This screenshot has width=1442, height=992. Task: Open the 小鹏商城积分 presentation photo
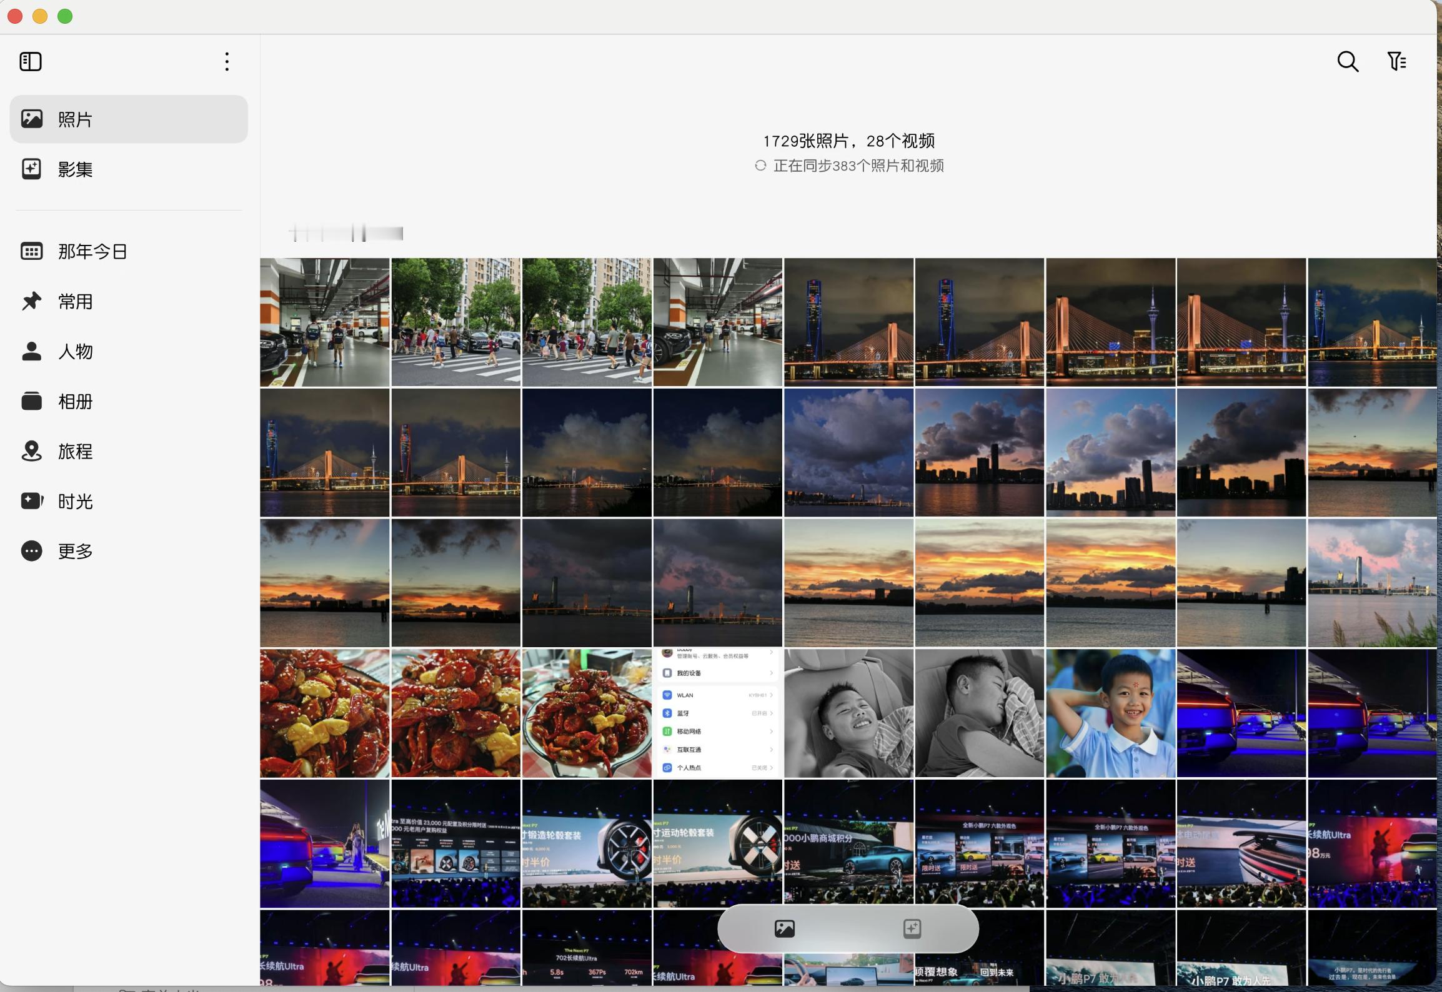tap(848, 843)
